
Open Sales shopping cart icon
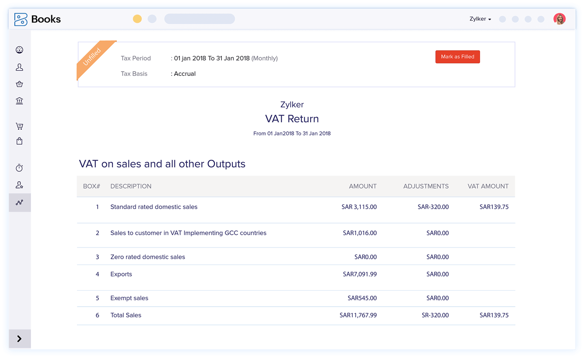pos(19,126)
